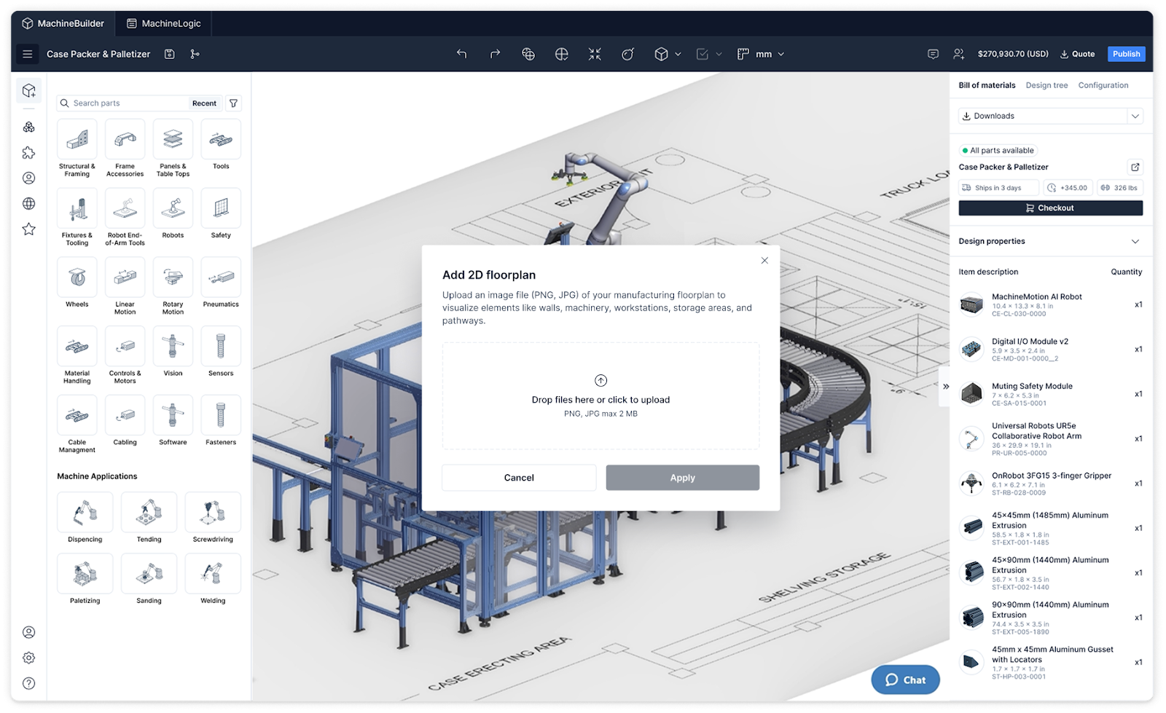Click the file upload drop zone
1166x713 pixels.
600,396
